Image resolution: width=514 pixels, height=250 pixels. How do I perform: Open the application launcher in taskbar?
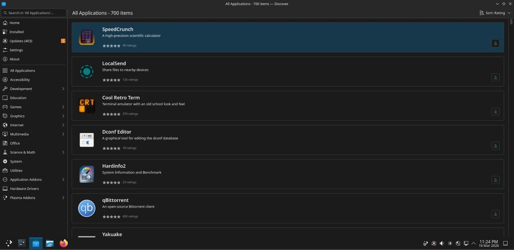point(9,243)
